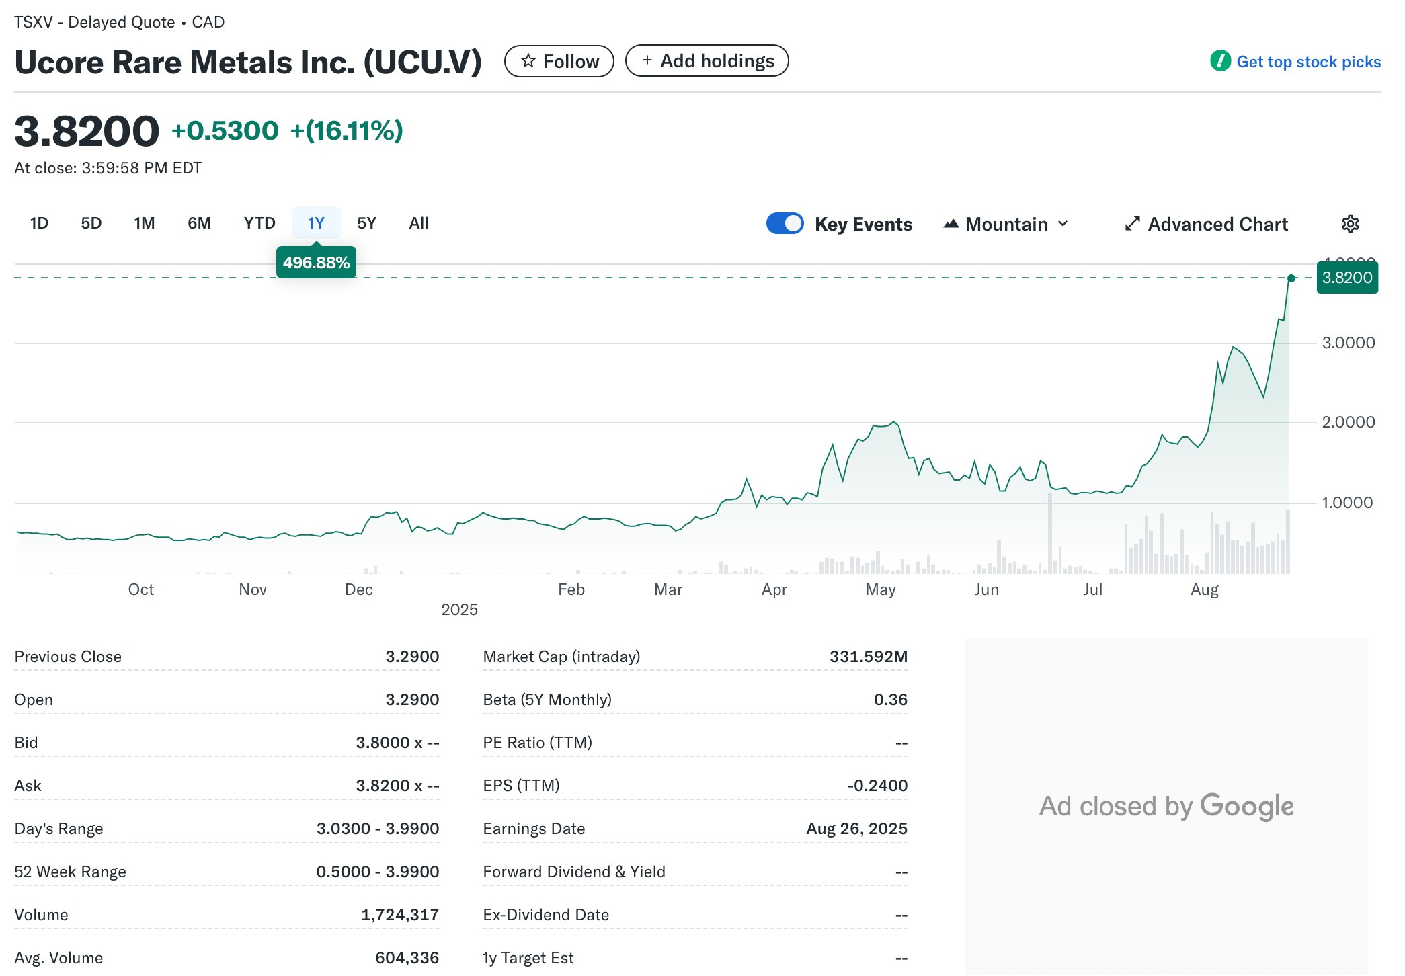The height and width of the screenshot is (976, 1405).
Task: Open chart settings gear icon
Action: pyautogui.click(x=1350, y=224)
